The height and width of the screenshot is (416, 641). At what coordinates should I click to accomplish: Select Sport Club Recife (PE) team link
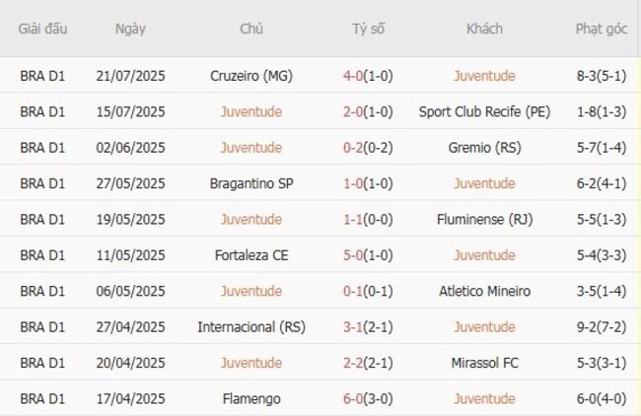tap(484, 111)
